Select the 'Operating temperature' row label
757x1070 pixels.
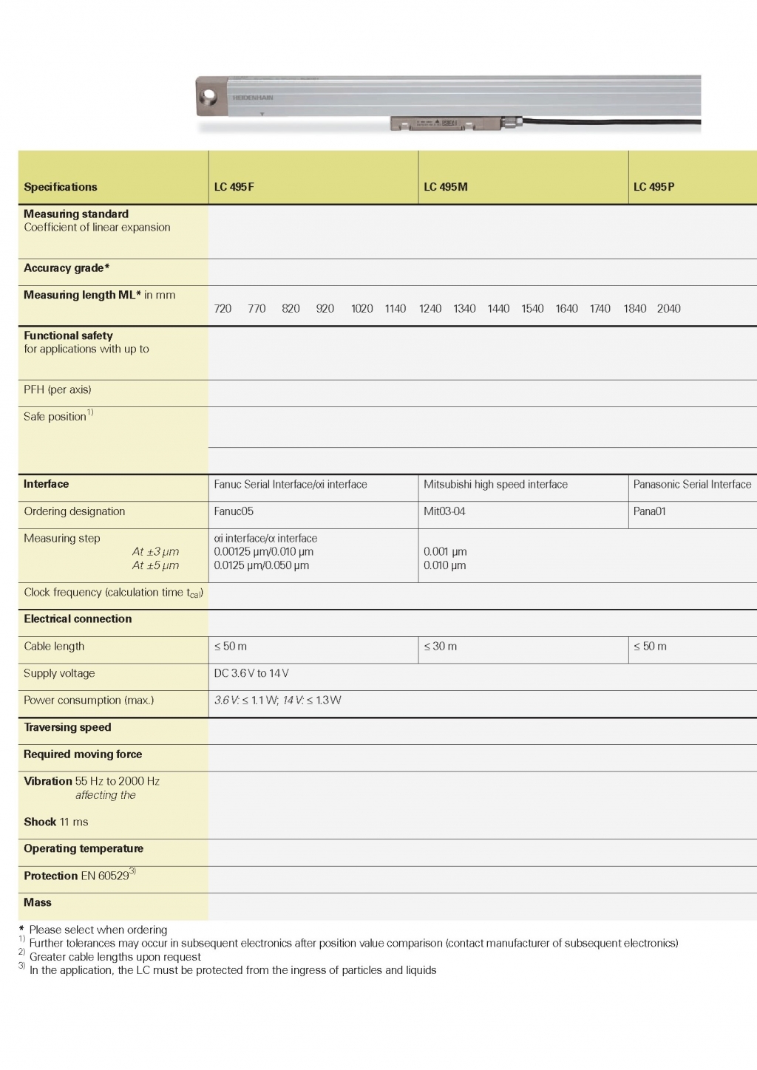(x=84, y=849)
